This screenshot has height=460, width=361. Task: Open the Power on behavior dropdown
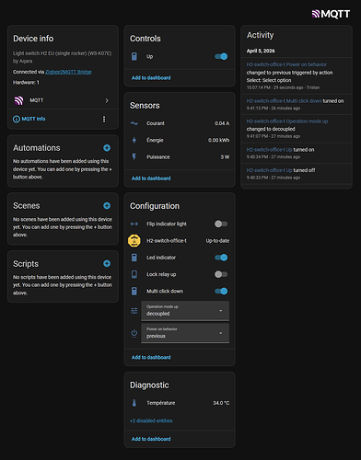coord(185,333)
